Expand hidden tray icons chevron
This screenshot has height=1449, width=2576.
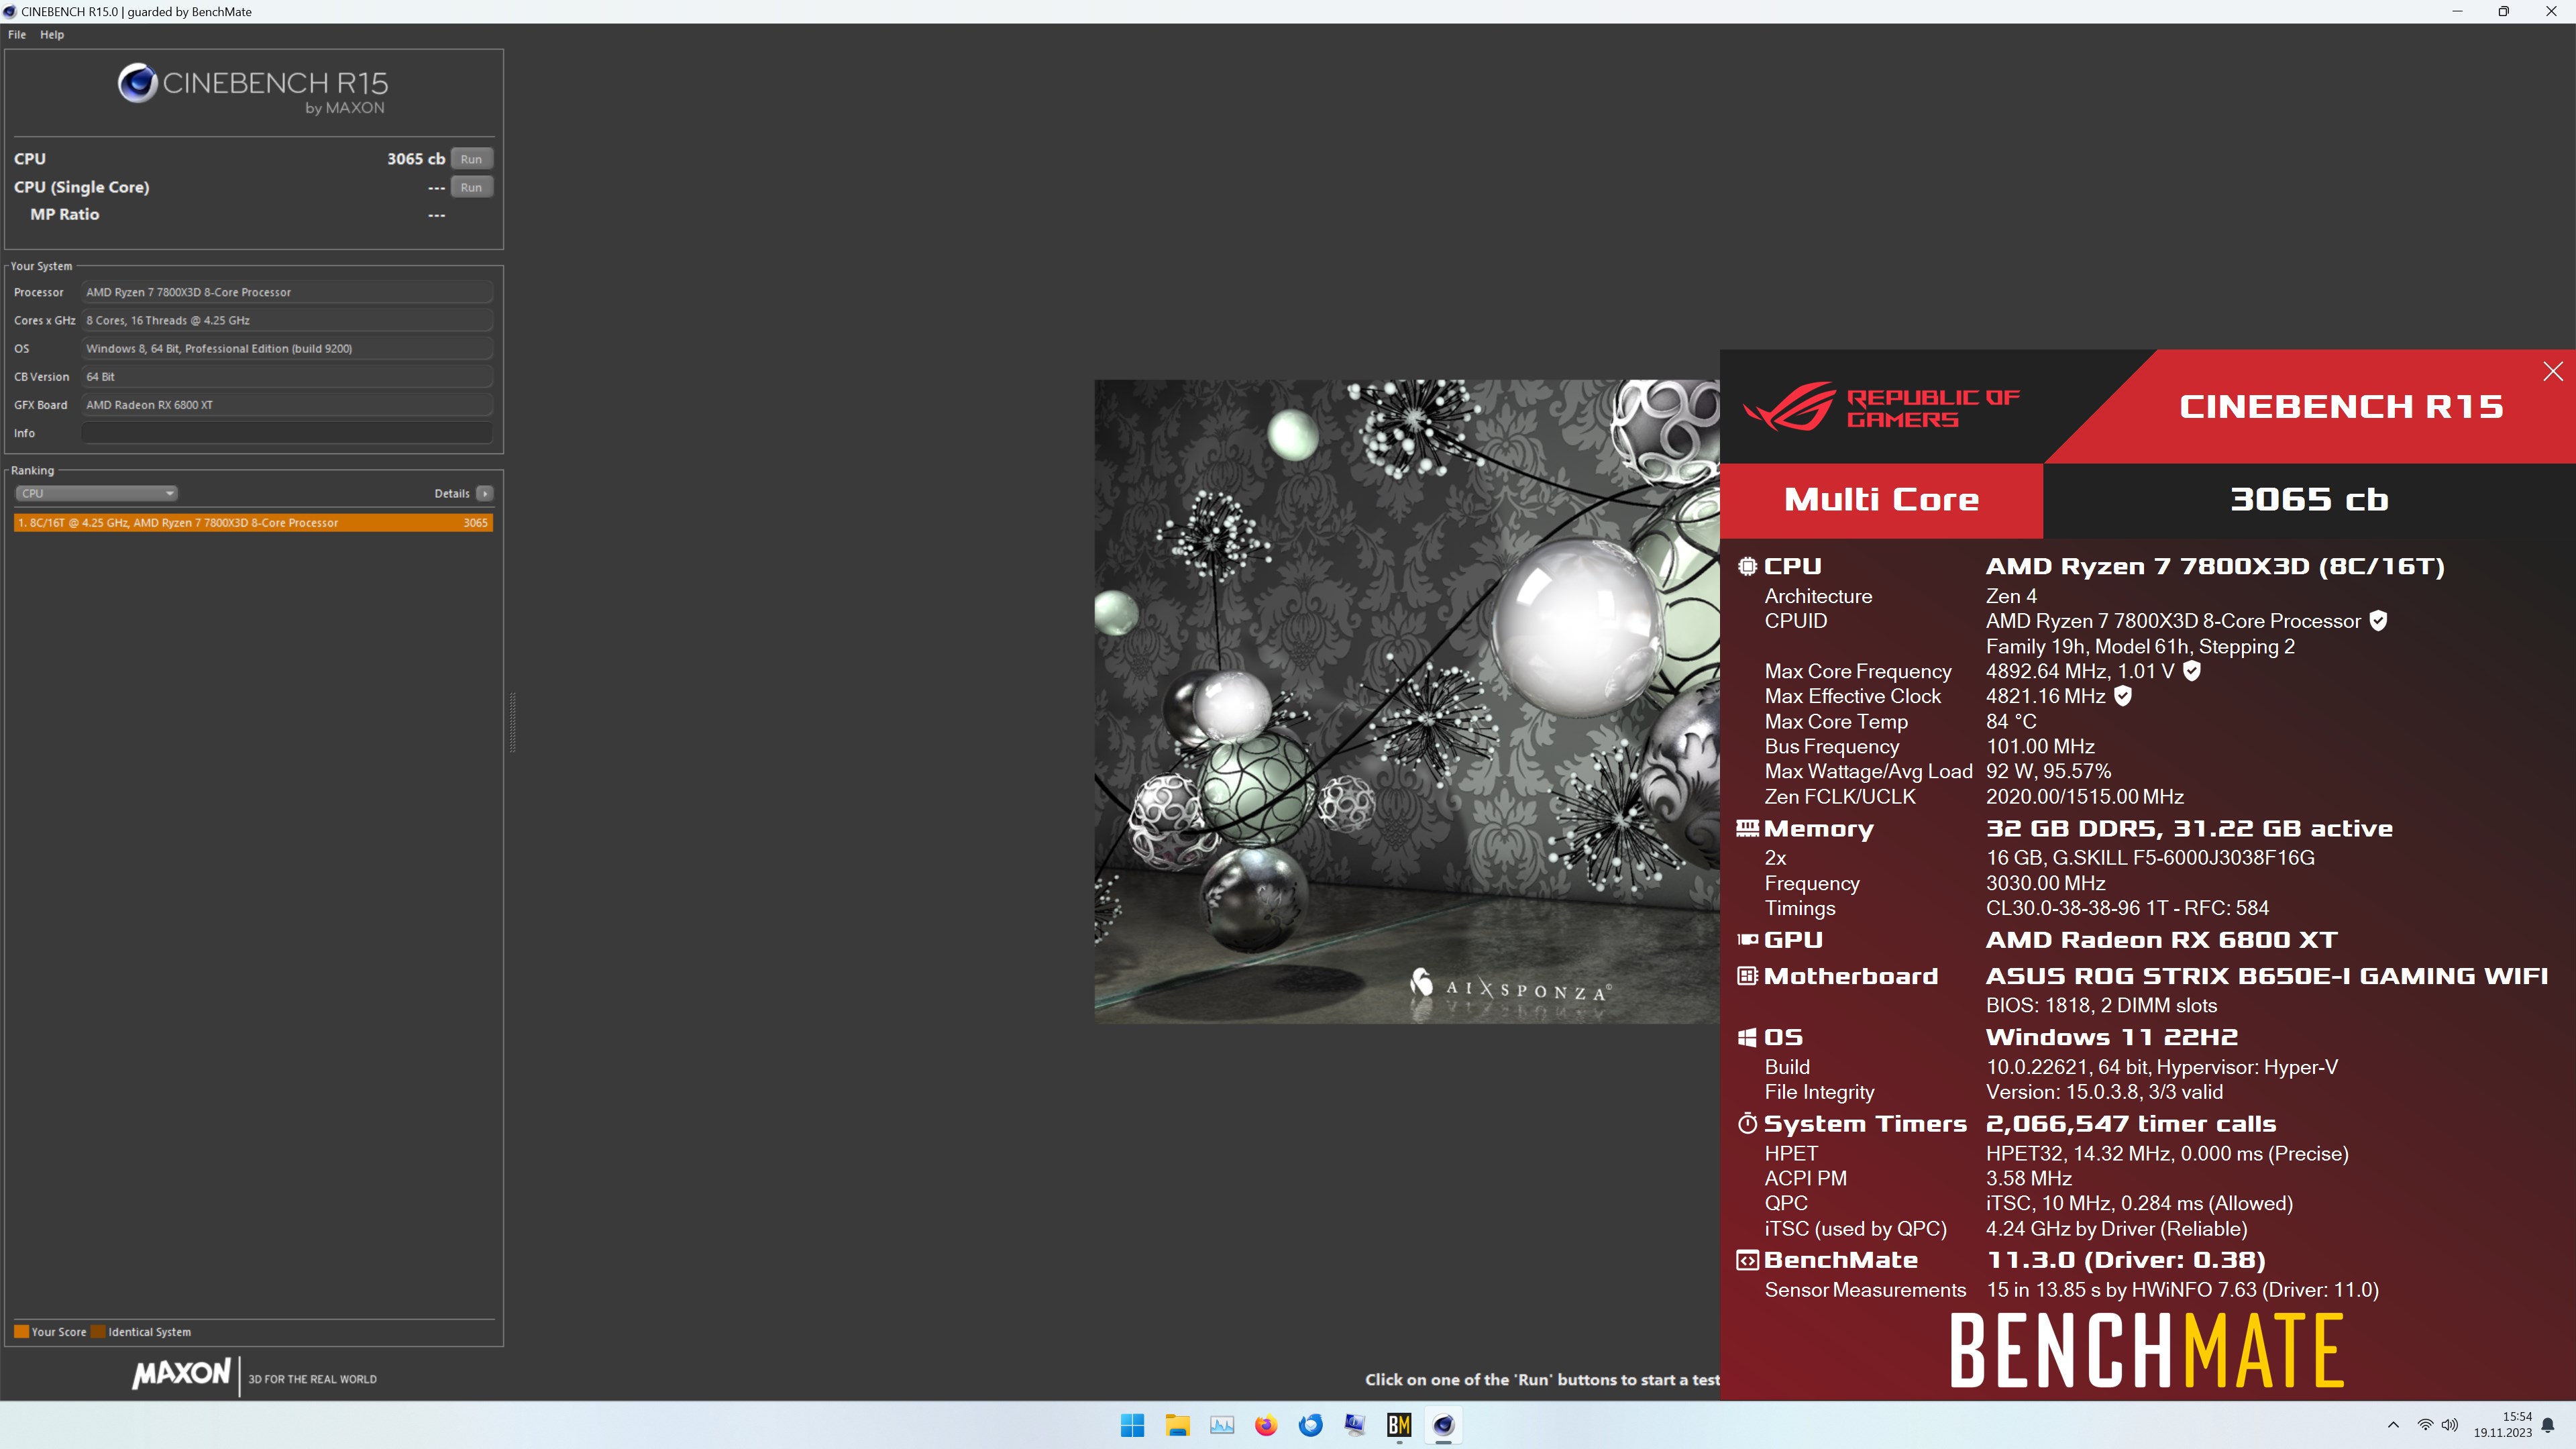click(2393, 1425)
